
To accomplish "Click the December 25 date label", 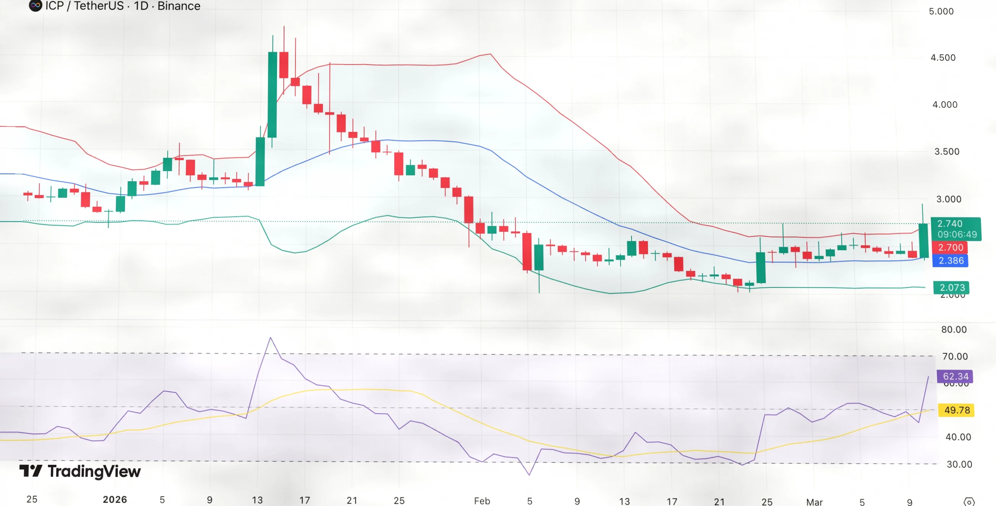I will point(32,499).
